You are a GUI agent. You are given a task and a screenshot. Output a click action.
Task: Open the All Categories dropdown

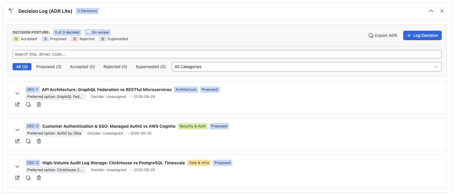click(307, 67)
